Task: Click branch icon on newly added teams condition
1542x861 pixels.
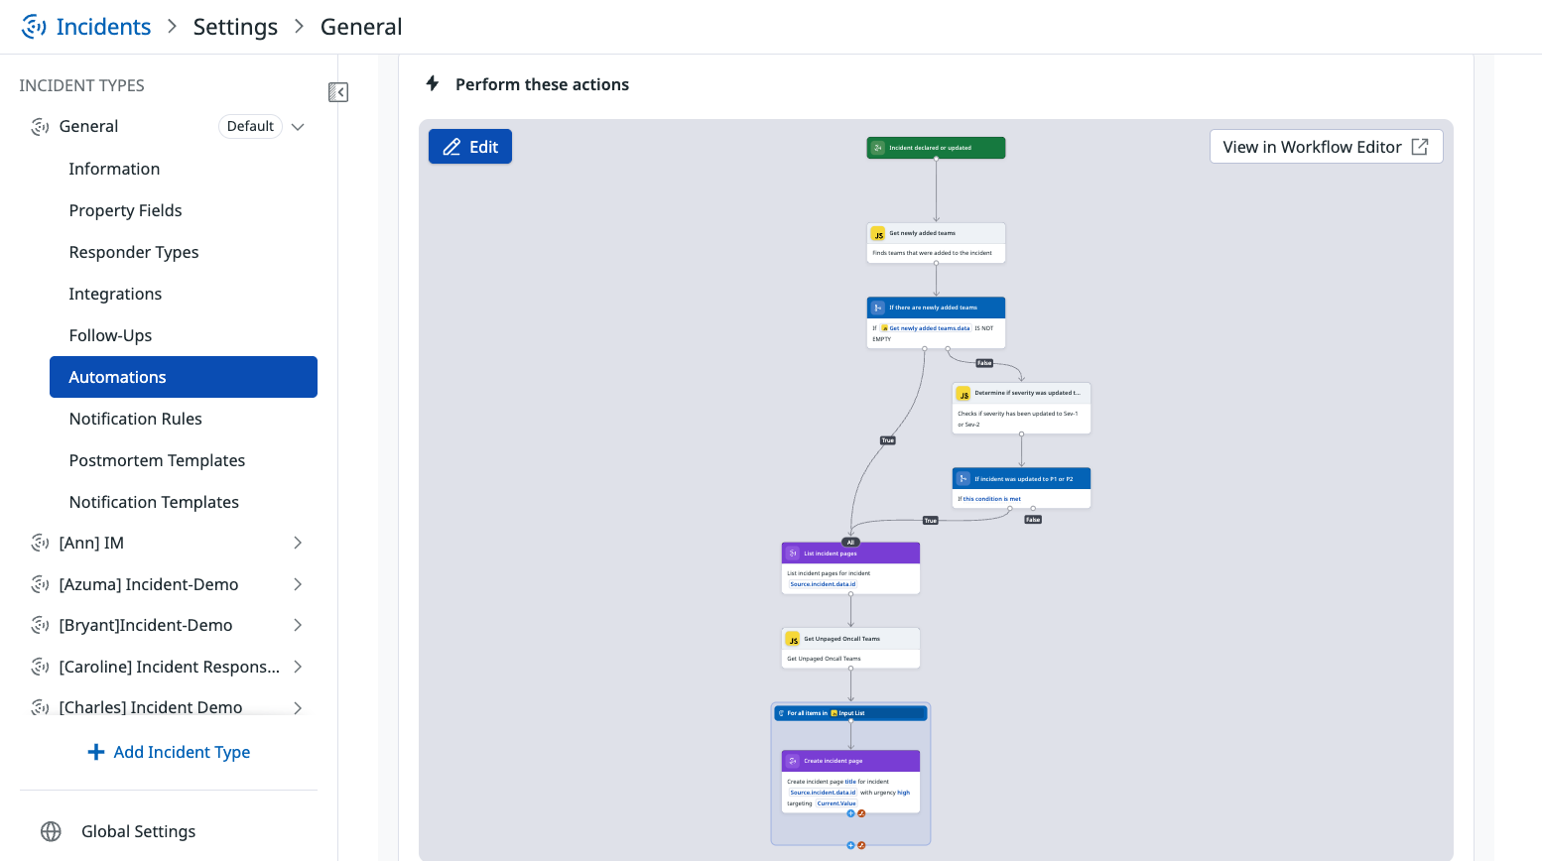Action: pos(878,307)
